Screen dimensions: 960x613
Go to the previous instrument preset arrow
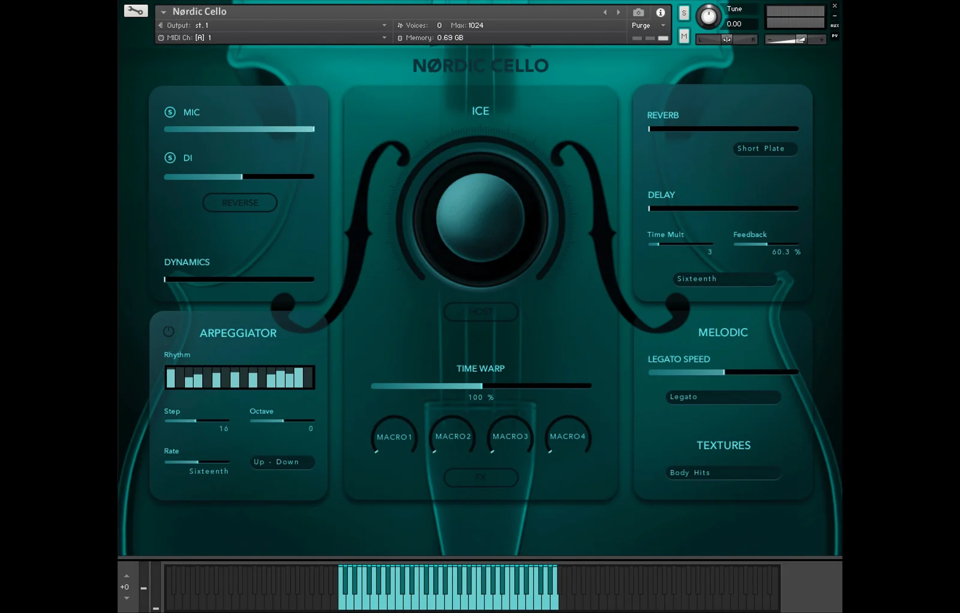click(x=605, y=12)
